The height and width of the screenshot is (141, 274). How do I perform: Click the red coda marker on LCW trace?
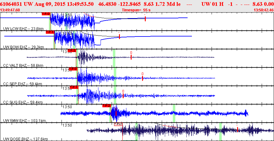point(145,19)
